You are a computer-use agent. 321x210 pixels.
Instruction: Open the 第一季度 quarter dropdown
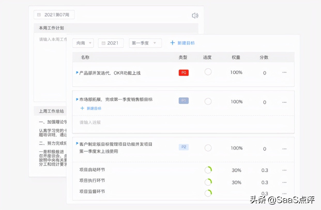pyautogui.click(x=145, y=43)
